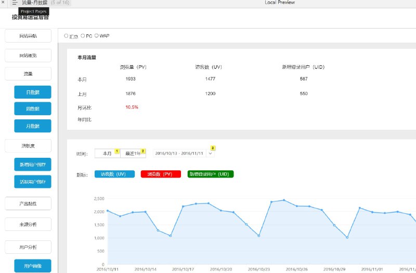Open the 产品黏性 menu item
Viewport: 416px width, 273px height.
28,203
